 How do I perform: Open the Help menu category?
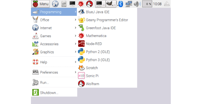point(54,62)
